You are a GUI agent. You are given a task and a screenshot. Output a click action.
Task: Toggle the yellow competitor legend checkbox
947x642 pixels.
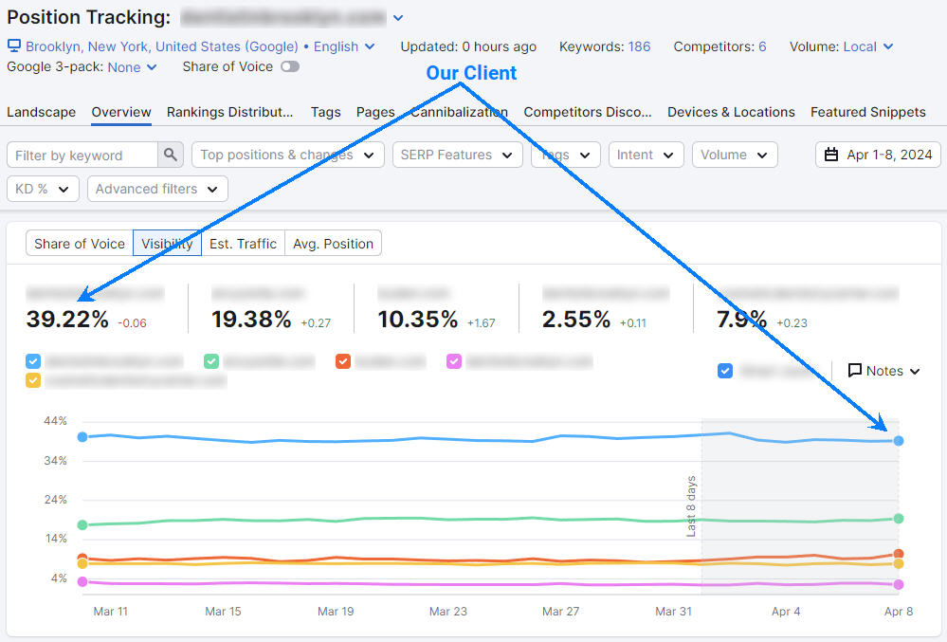point(33,380)
